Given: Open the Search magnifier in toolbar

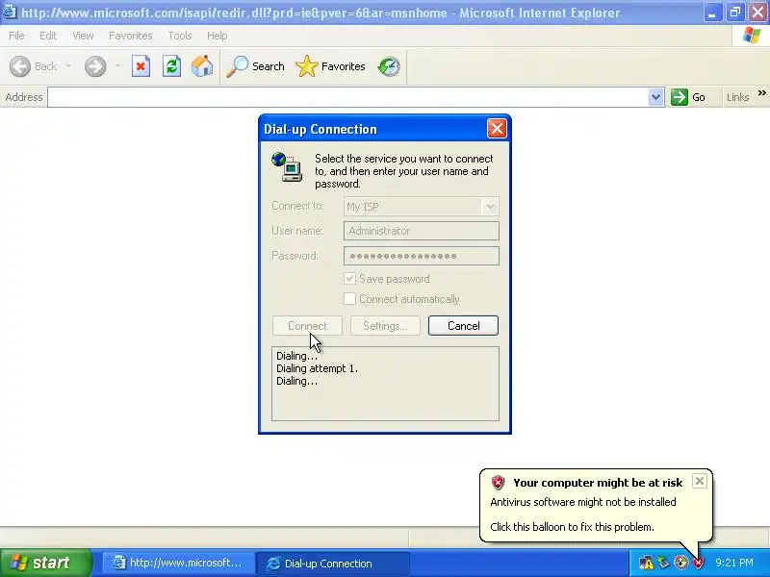Looking at the screenshot, I should [237, 66].
